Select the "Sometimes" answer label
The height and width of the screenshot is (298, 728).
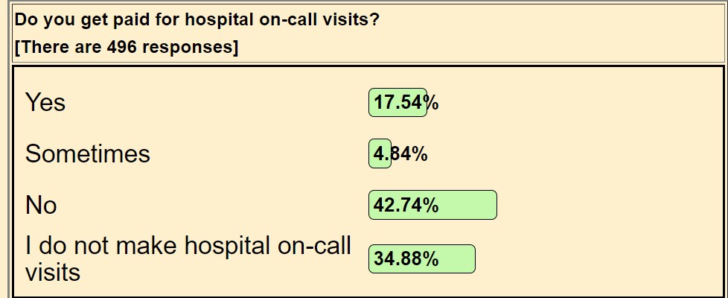pyautogui.click(x=88, y=153)
